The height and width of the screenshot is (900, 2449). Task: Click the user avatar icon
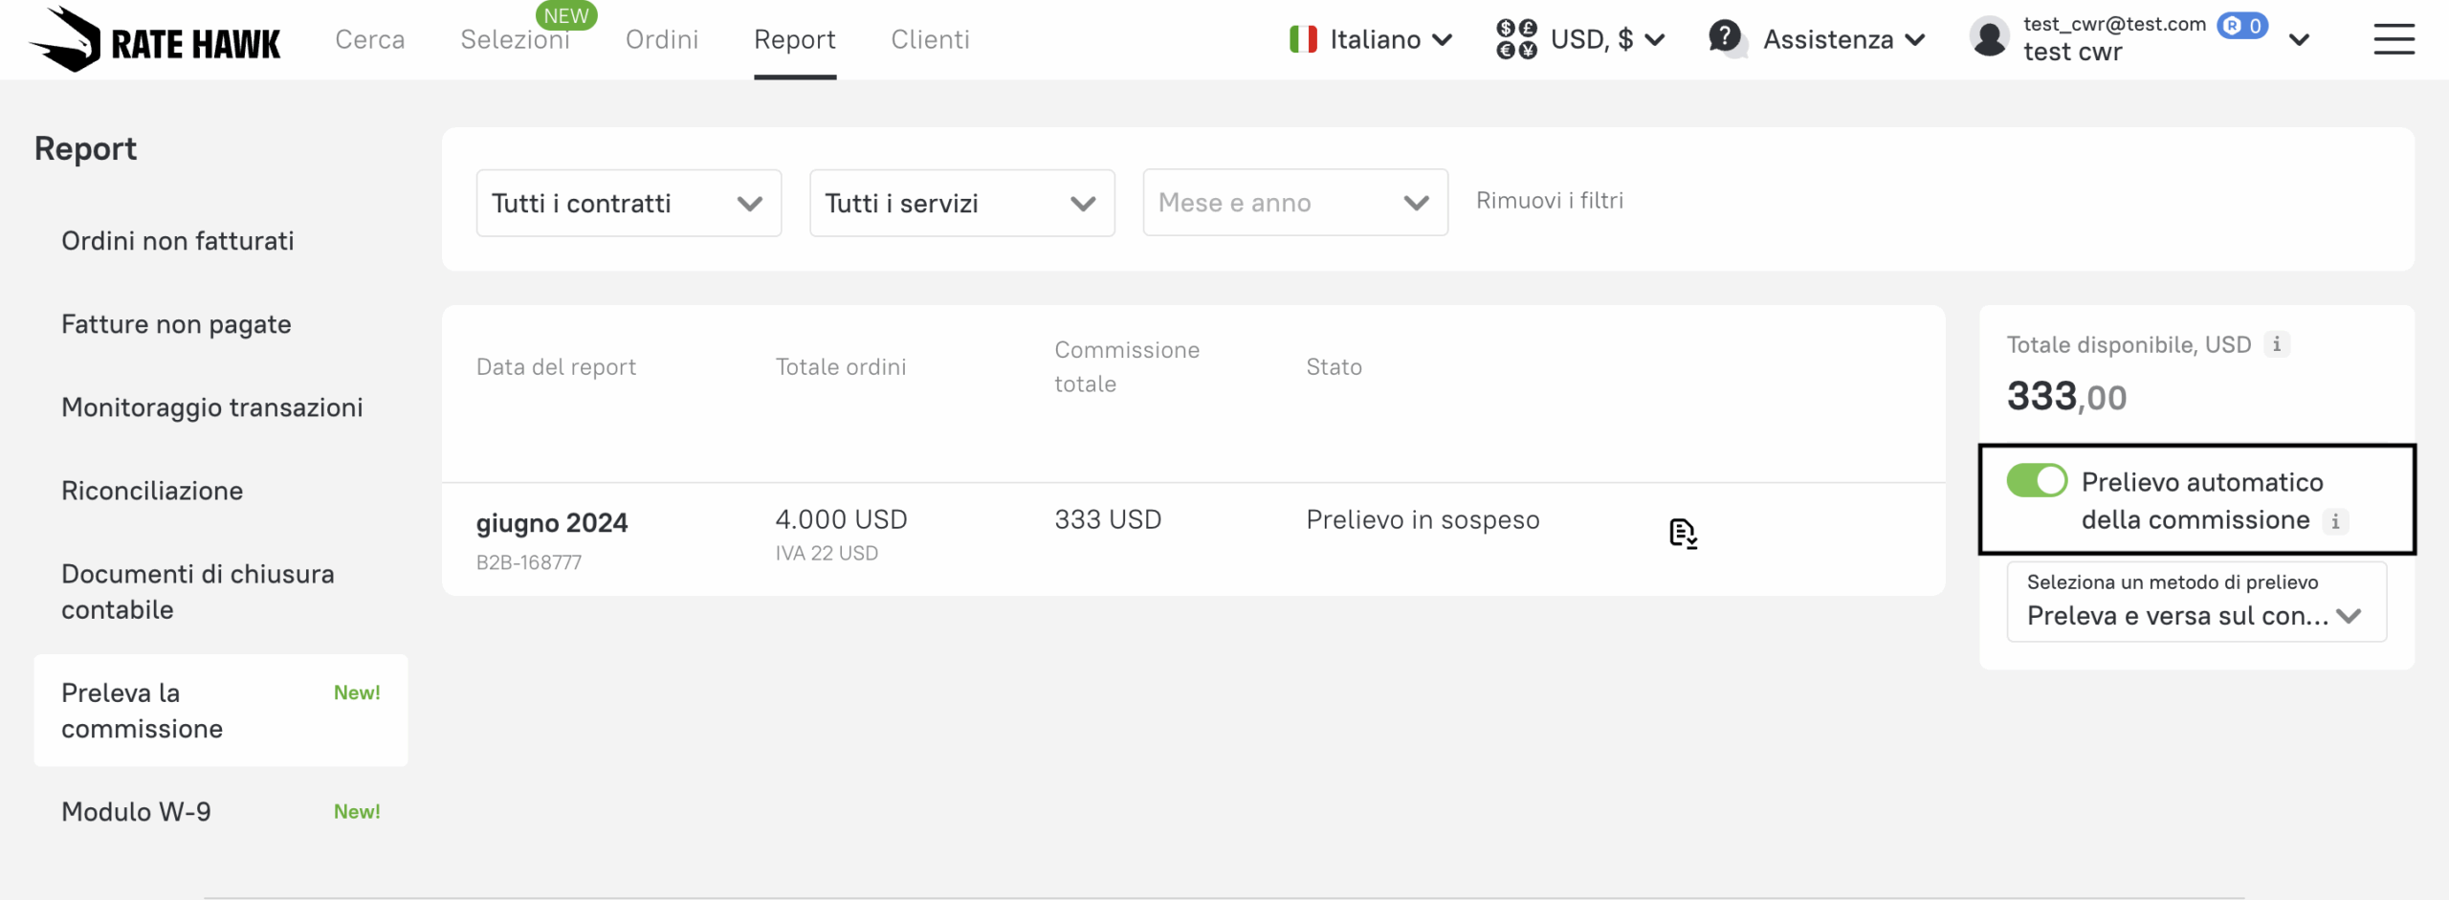click(x=1990, y=38)
